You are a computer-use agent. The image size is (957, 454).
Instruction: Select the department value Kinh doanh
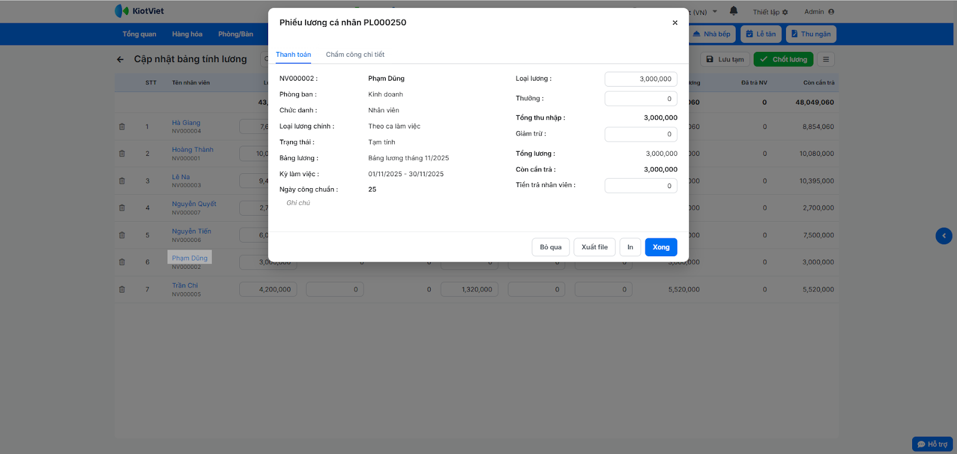click(386, 94)
